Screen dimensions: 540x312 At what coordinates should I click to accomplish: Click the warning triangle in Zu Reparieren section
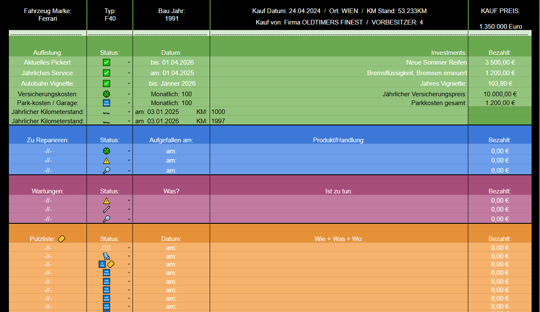point(106,160)
